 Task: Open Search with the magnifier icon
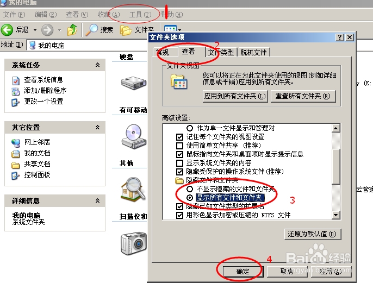(91, 30)
